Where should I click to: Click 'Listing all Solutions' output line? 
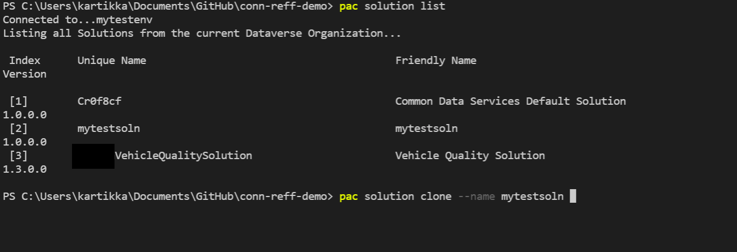tap(202, 33)
